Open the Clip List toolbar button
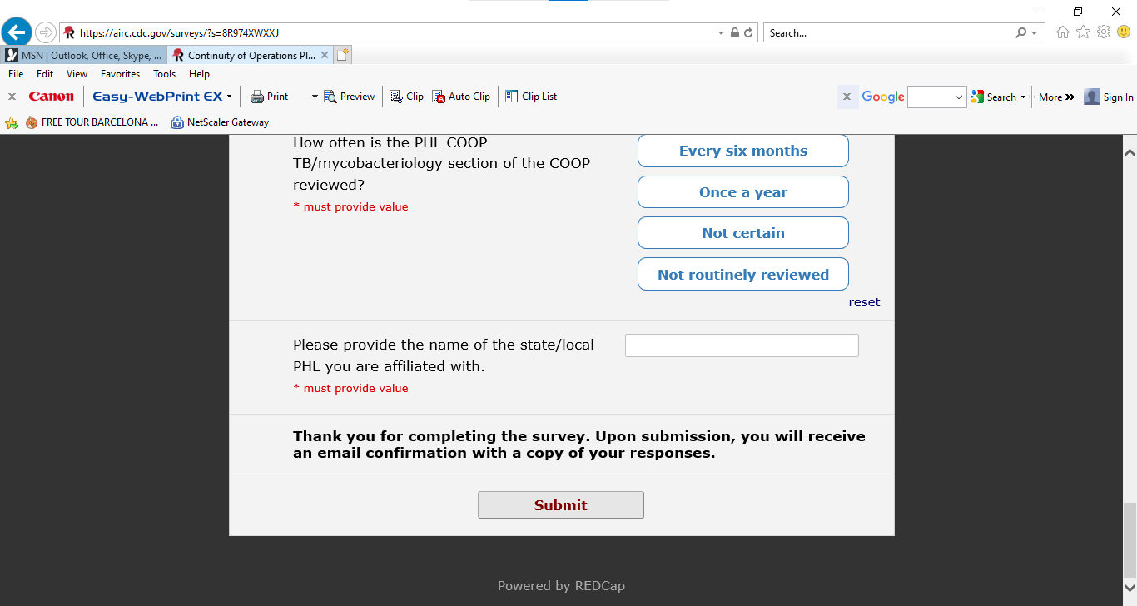The image size is (1137, 606). 531,97
